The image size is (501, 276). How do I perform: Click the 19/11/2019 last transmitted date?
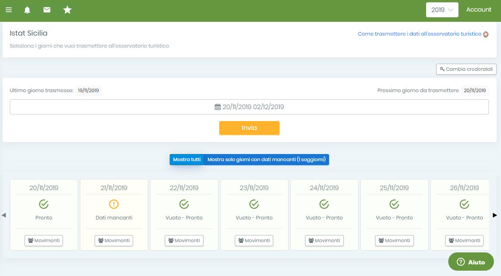[x=88, y=90]
